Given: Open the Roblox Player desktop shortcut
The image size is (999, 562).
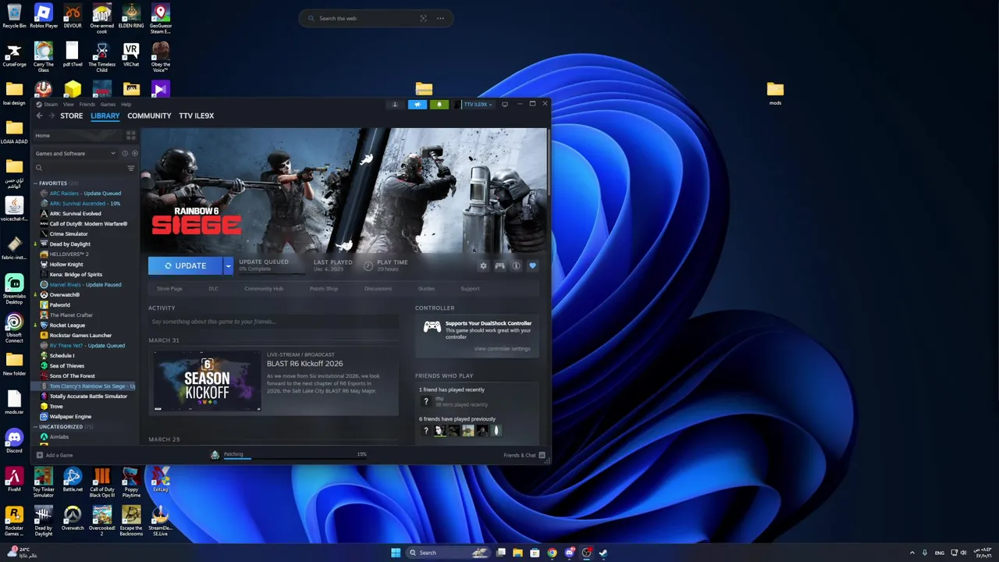Looking at the screenshot, I should click(43, 17).
